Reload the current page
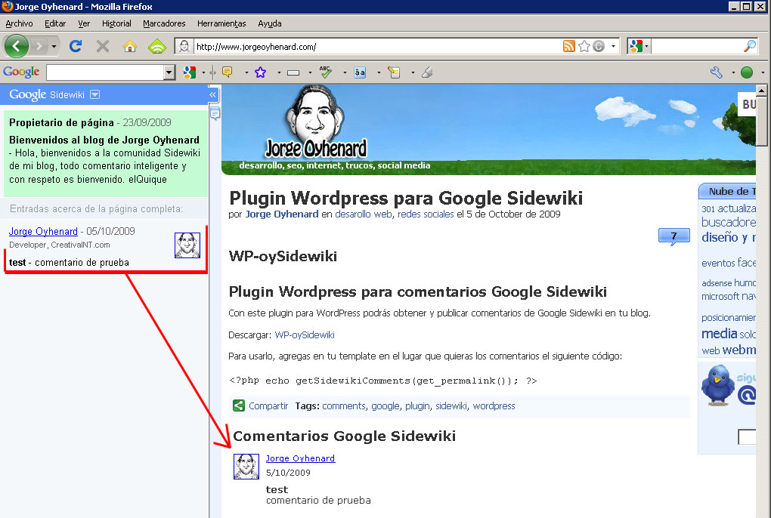 pos(76,46)
